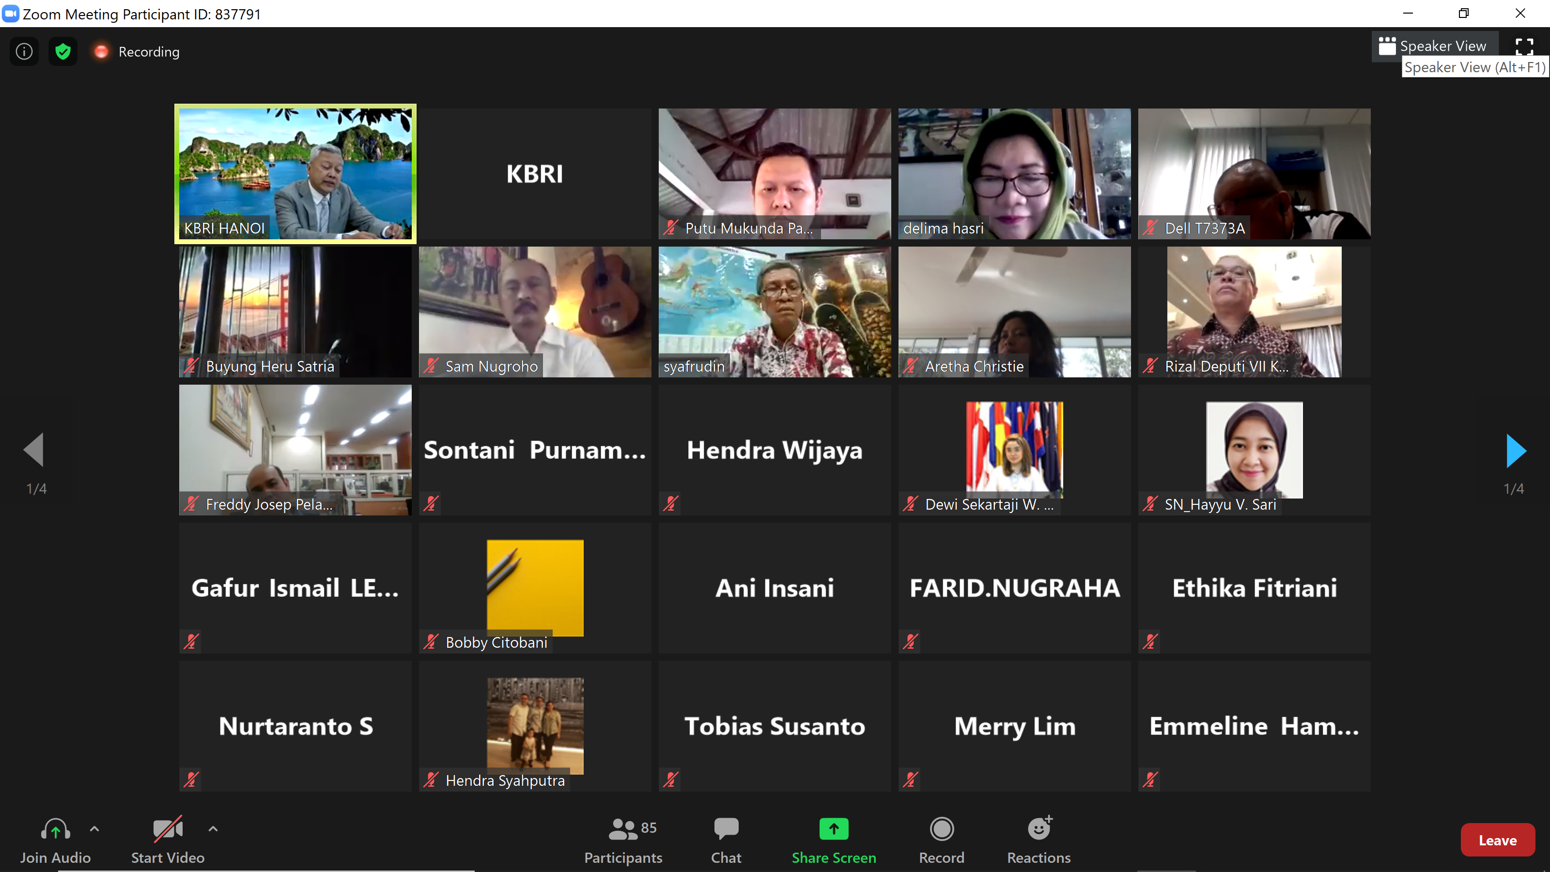Click the green encryption shield icon
This screenshot has width=1550, height=872.
[x=62, y=52]
